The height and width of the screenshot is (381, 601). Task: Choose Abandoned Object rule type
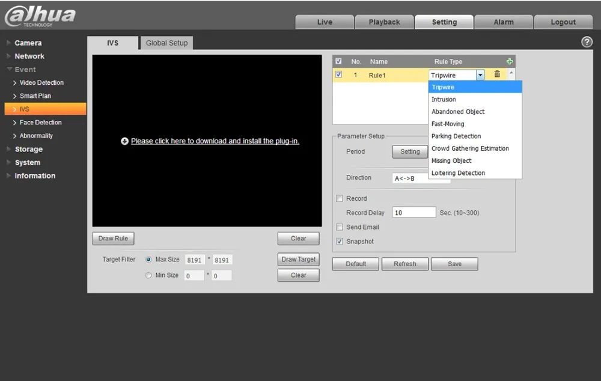pyautogui.click(x=475, y=112)
